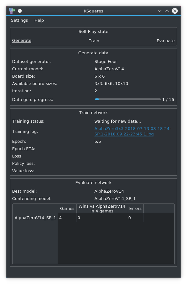187x284 pixels.
Task: Click the Errors column header
Action: pyautogui.click(x=135, y=209)
